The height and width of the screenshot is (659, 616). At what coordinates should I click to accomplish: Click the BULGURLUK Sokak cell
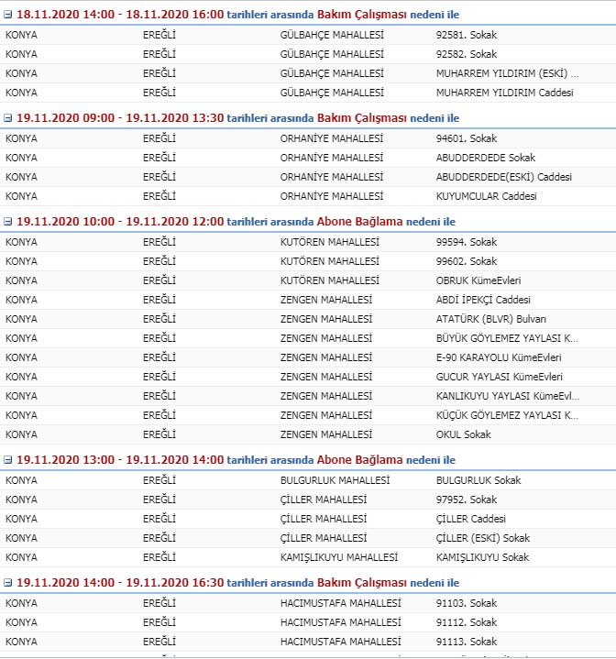click(478, 480)
